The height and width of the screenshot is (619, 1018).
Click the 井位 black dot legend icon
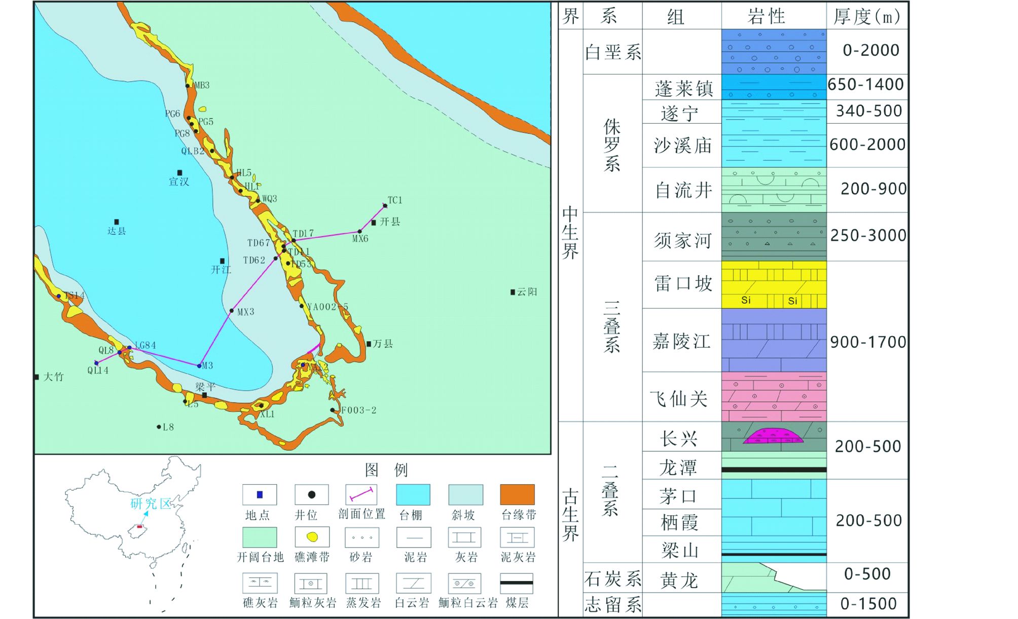point(311,494)
